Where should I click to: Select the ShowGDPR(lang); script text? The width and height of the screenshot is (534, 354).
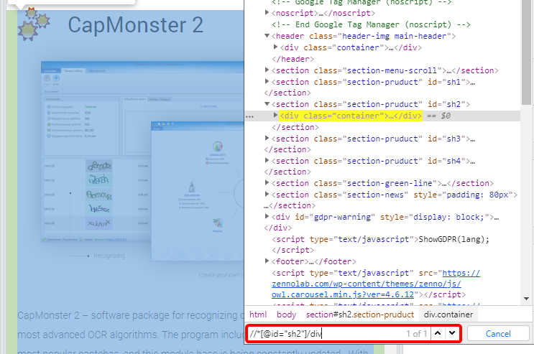[454, 239]
